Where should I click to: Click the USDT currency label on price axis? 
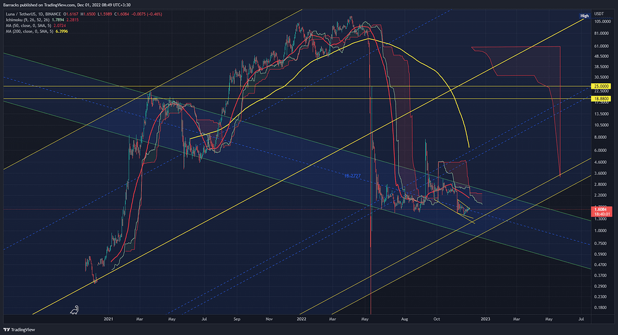point(599,13)
